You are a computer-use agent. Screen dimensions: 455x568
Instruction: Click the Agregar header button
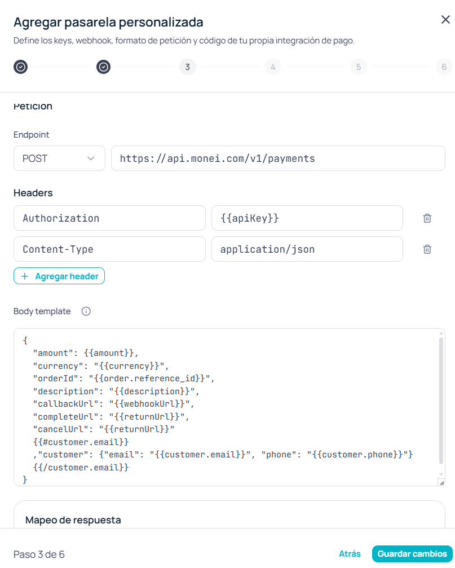coord(59,276)
